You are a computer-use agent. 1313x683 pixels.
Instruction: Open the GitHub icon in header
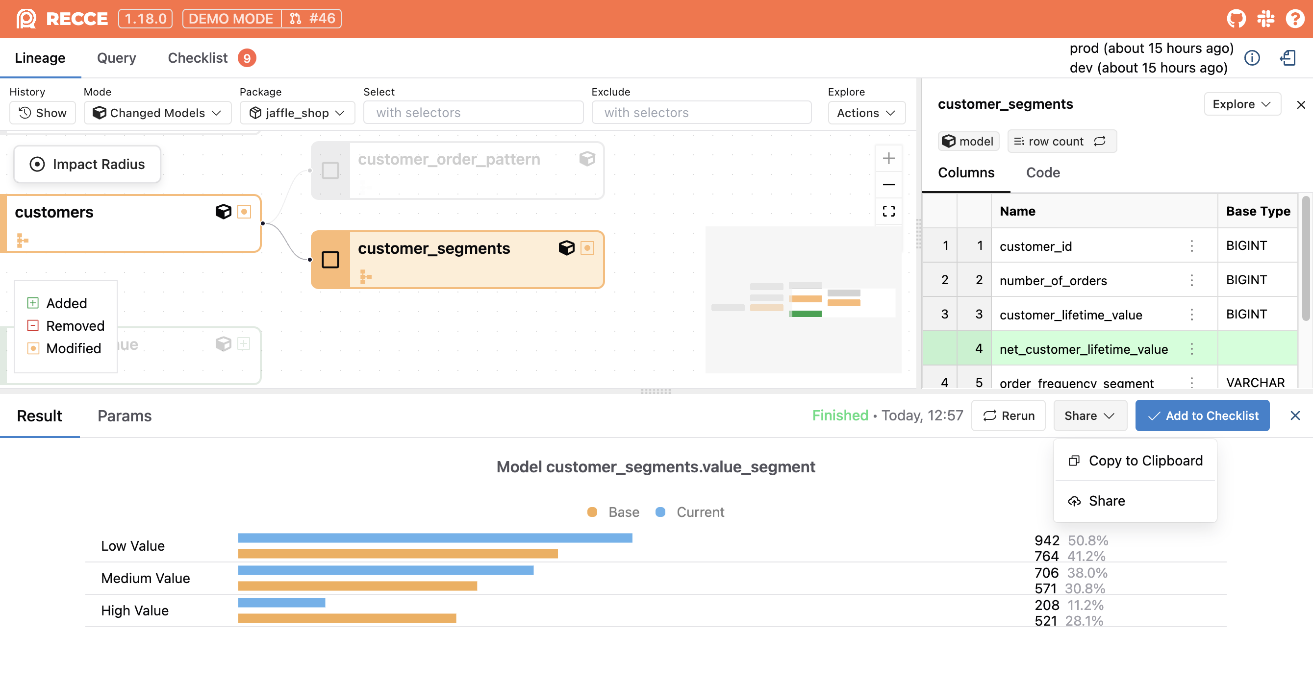click(1236, 19)
